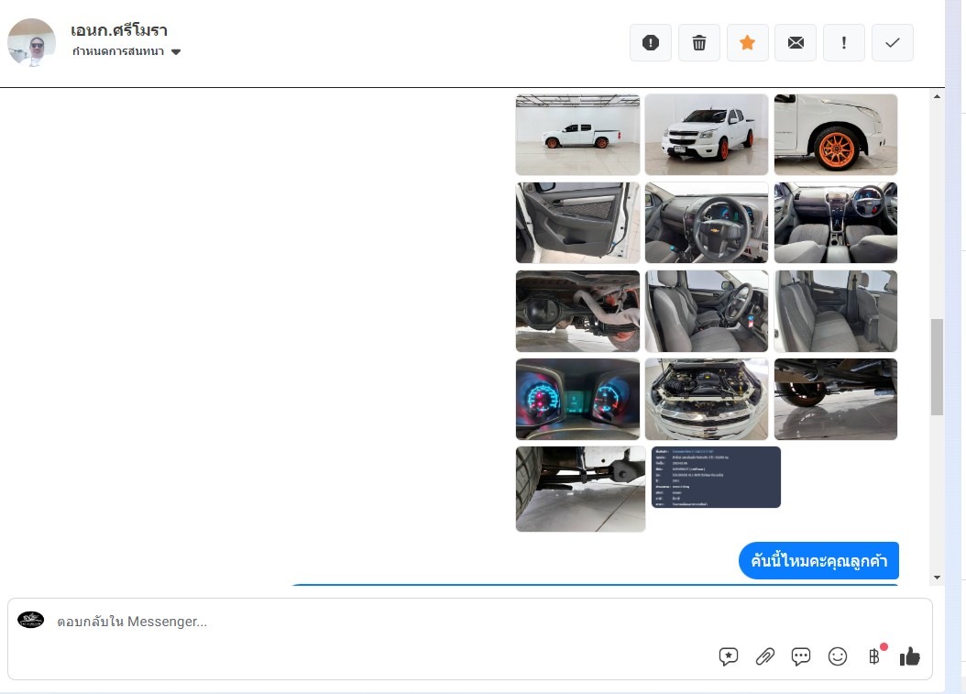The height and width of the screenshot is (694, 966).
Task: Mark conversation as spam with octagon icon
Action: point(651,43)
